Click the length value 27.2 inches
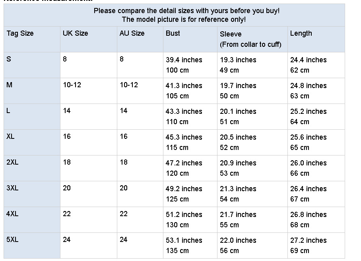Viewport: 361px width, 261px height. click(308, 240)
